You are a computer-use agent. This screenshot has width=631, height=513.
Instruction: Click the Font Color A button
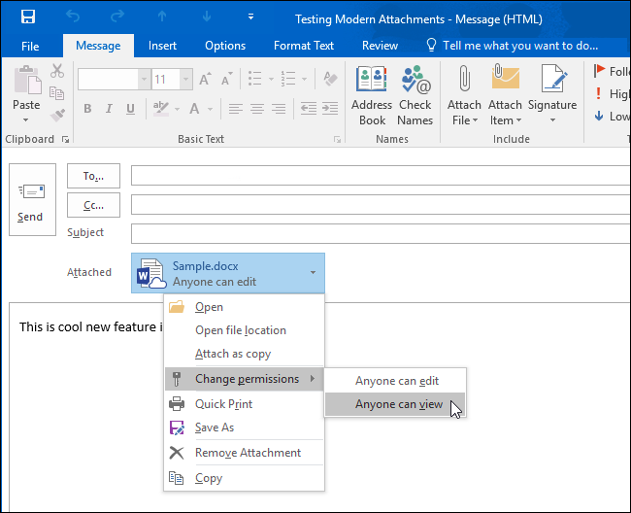tap(195, 108)
